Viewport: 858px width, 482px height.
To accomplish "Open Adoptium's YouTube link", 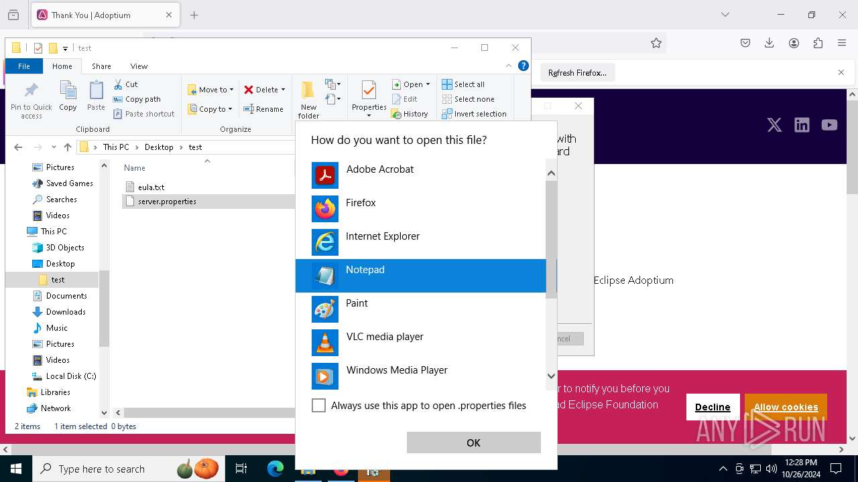I will (x=829, y=125).
